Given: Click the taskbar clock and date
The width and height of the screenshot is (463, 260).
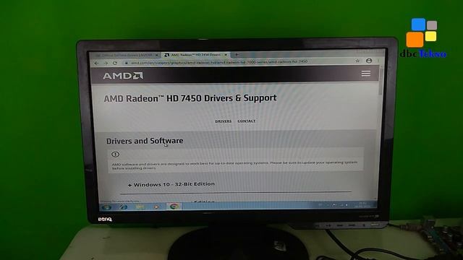Looking at the screenshot, I should click(362, 205).
